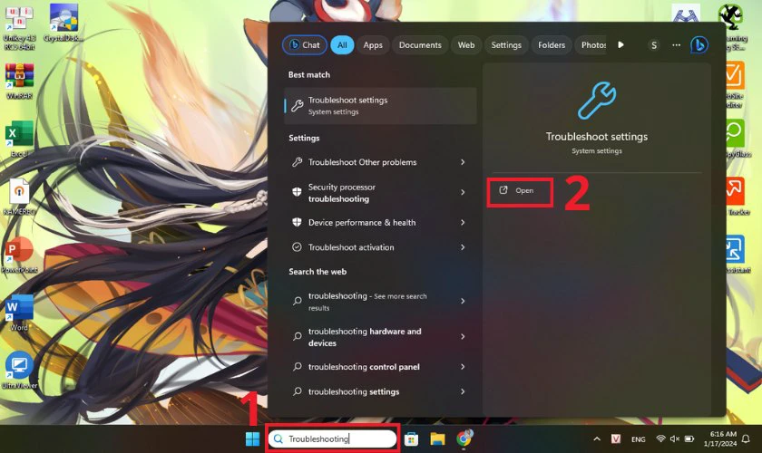
Task: Expand Troubleshoot Other problems chevron
Action: [463, 162]
